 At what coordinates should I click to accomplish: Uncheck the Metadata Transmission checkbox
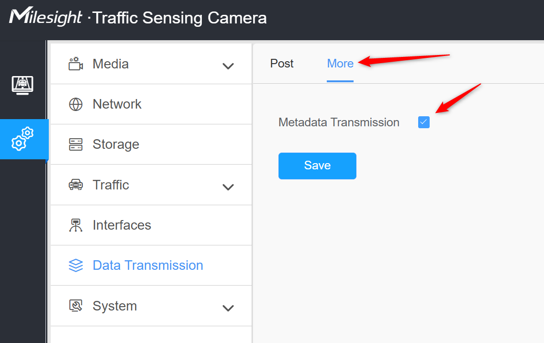(423, 122)
